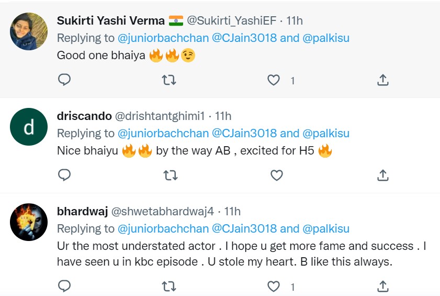Retweet driscando's tweet
The height and width of the screenshot is (296, 440).
pyautogui.click(x=170, y=175)
